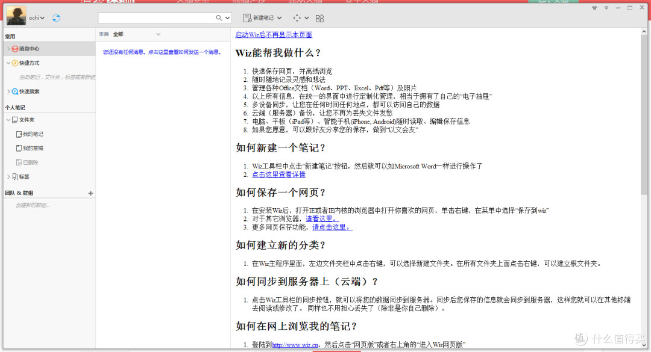Click the 个人笔记 section label
This screenshot has width=651, height=352.
click(x=15, y=107)
